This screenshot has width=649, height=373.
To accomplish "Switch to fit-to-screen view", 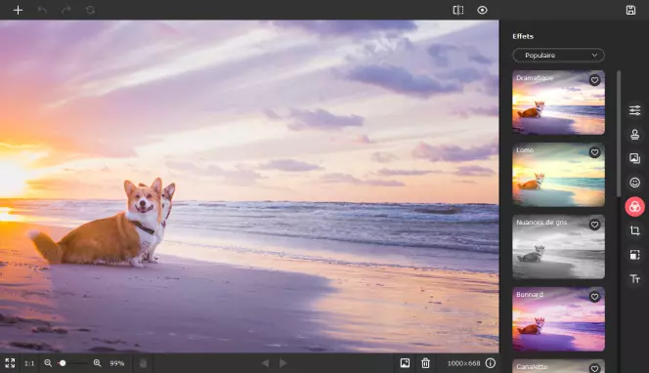I will click(x=10, y=363).
